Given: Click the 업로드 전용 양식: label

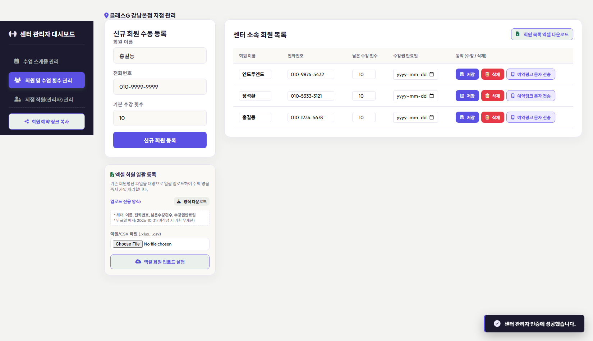Looking at the screenshot, I should [126, 201].
